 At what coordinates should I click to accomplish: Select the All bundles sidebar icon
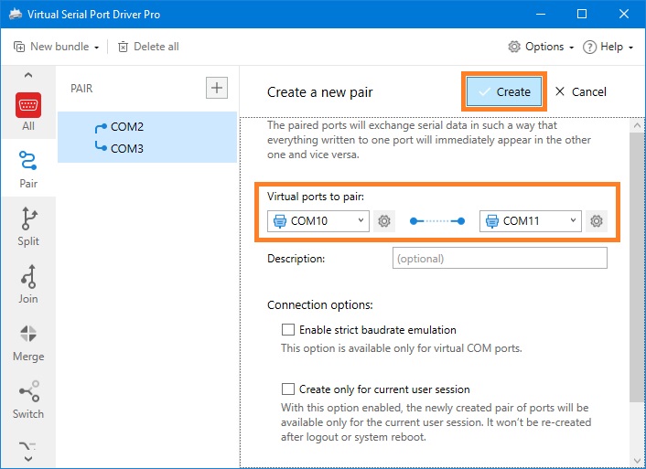pyautogui.click(x=28, y=112)
